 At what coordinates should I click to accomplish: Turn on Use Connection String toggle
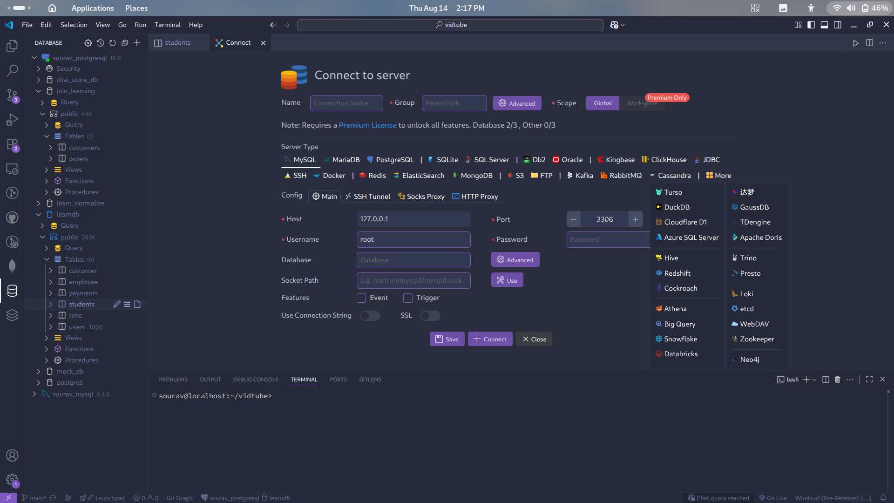(370, 316)
